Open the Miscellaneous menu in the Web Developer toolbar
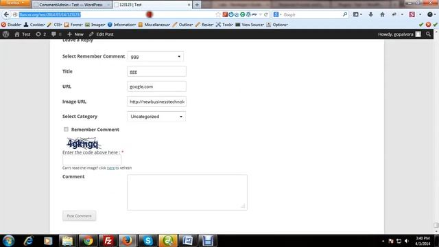This screenshot has height=247, width=439. pos(154,25)
